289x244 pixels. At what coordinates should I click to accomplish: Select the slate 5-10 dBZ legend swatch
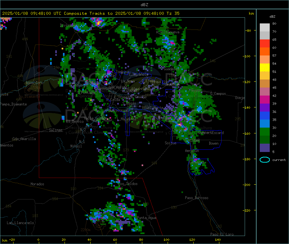coord(265,148)
